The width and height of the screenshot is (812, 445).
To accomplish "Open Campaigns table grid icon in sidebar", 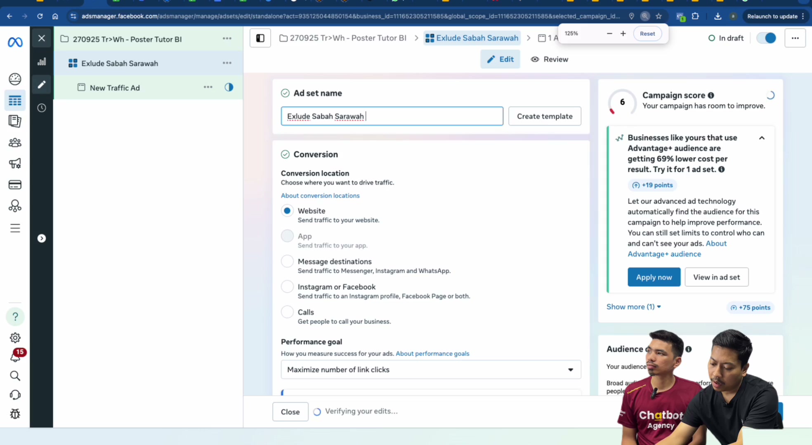I will [15, 101].
